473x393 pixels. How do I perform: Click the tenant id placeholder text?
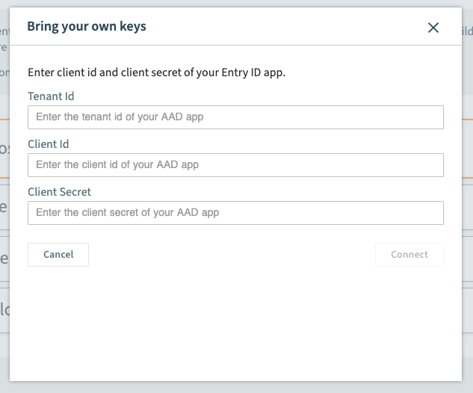pyautogui.click(x=120, y=117)
